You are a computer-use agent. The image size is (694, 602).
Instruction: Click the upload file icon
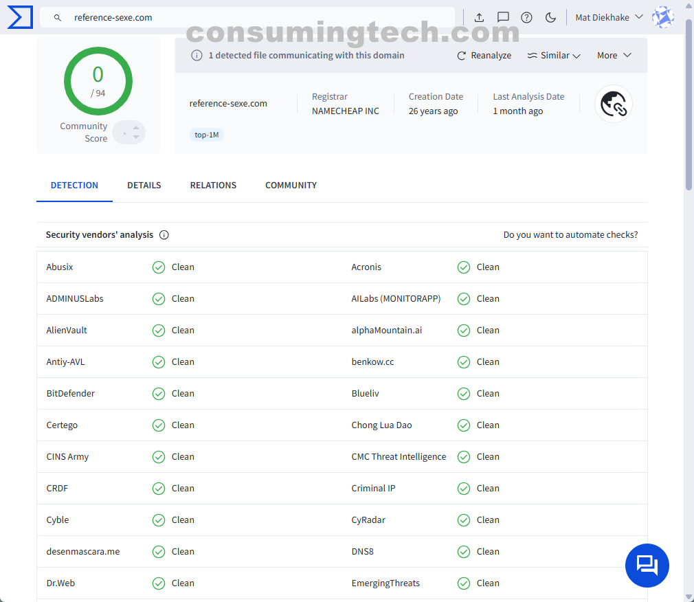[480, 17]
